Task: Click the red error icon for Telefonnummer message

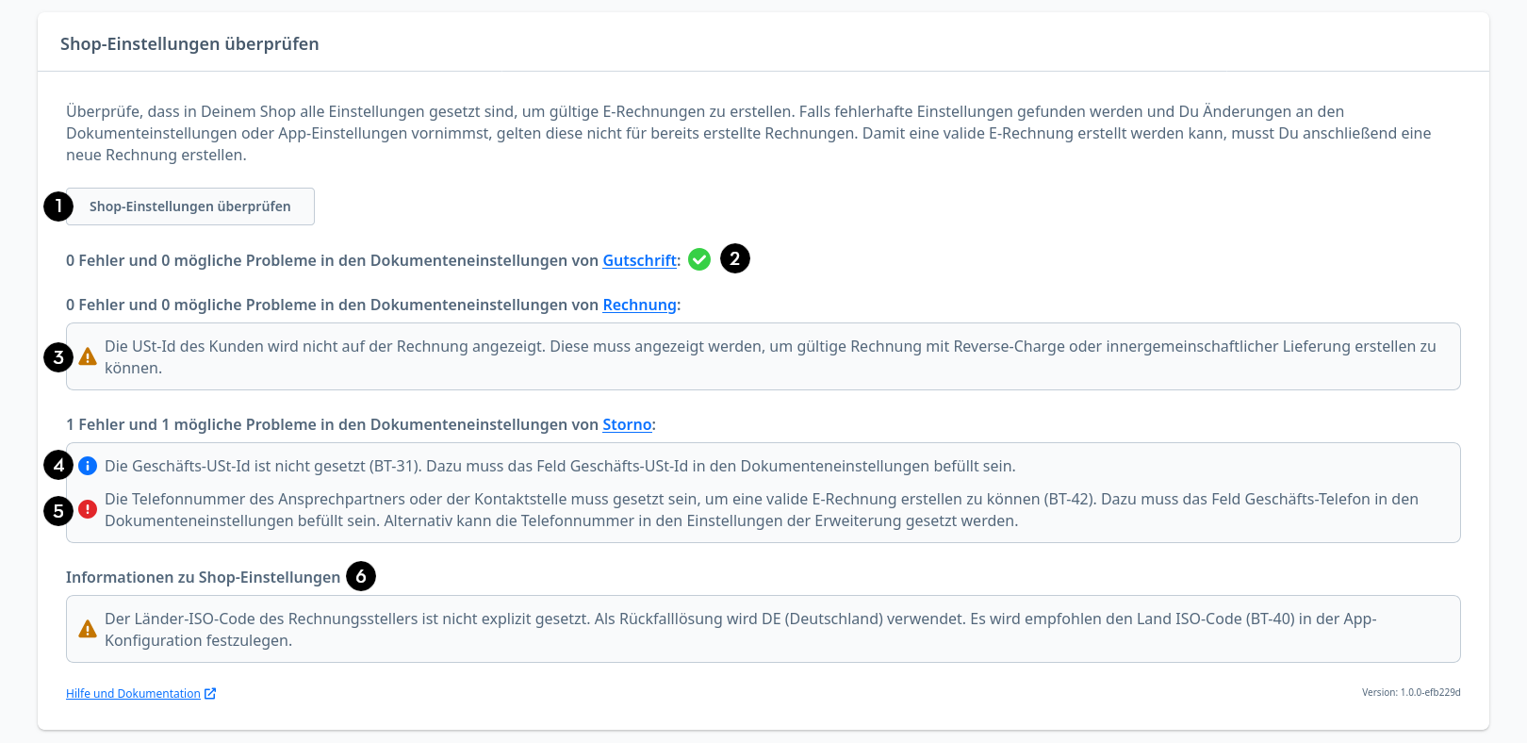Action: point(88,509)
